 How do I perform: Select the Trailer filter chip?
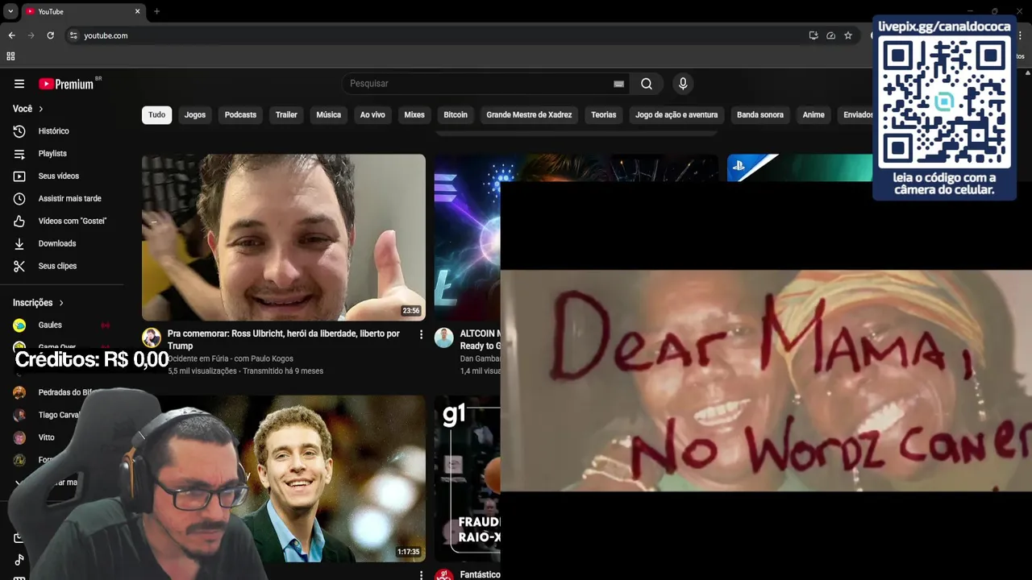pos(286,115)
